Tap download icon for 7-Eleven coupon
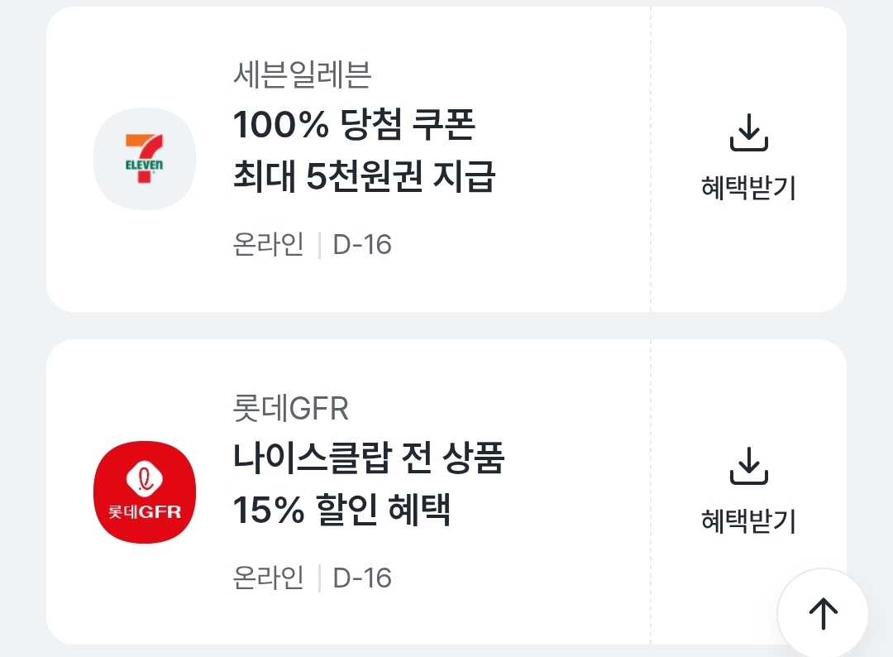 (748, 133)
